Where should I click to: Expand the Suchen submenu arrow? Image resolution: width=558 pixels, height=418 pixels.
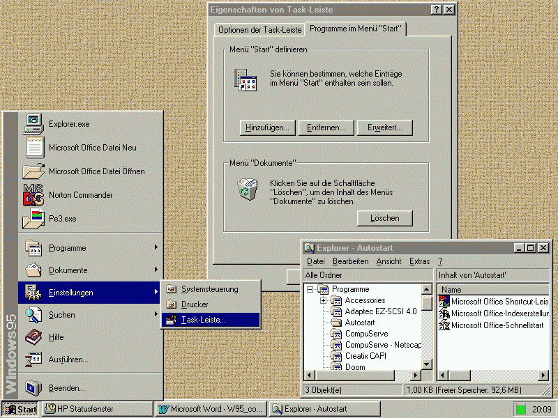click(156, 314)
